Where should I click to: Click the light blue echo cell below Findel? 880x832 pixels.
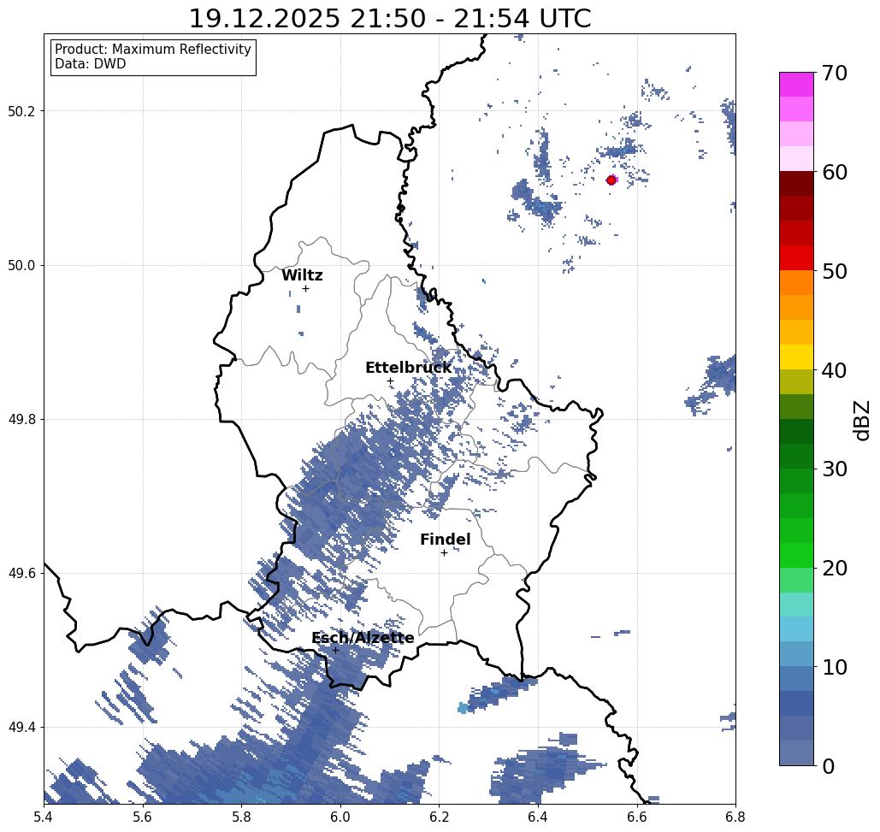pos(463,707)
